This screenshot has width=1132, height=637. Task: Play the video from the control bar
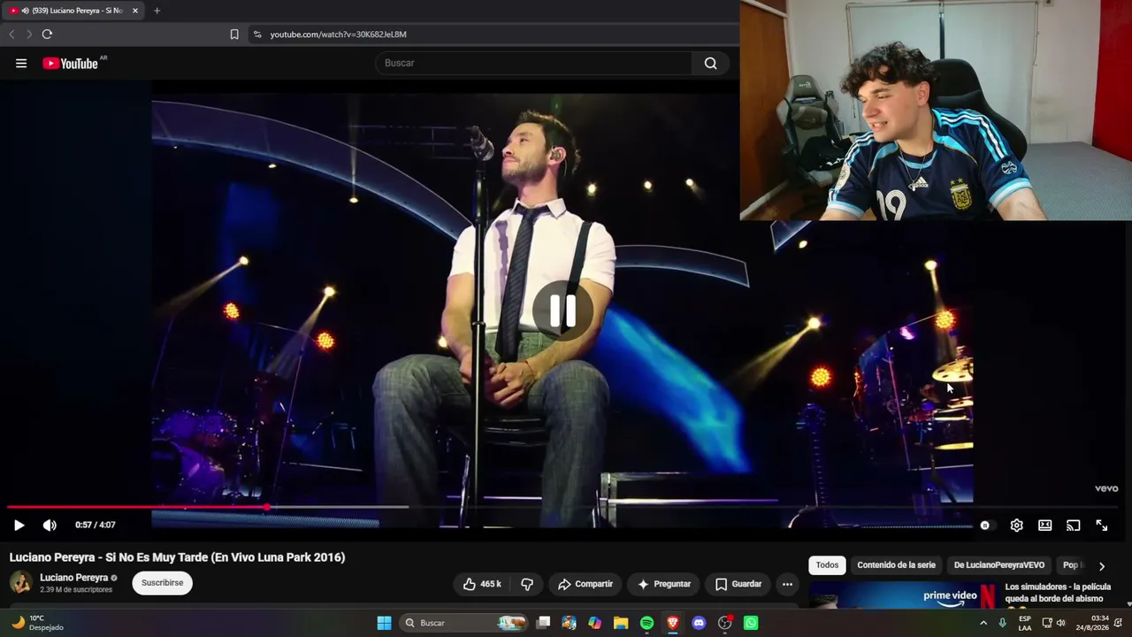pos(19,526)
